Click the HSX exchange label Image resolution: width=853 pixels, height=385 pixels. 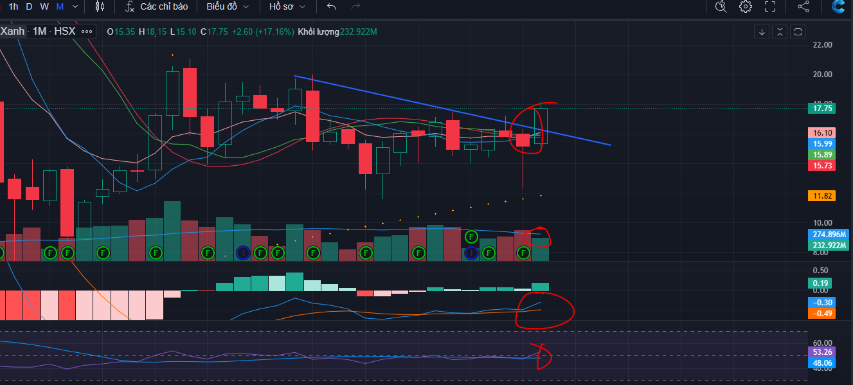pyautogui.click(x=65, y=31)
